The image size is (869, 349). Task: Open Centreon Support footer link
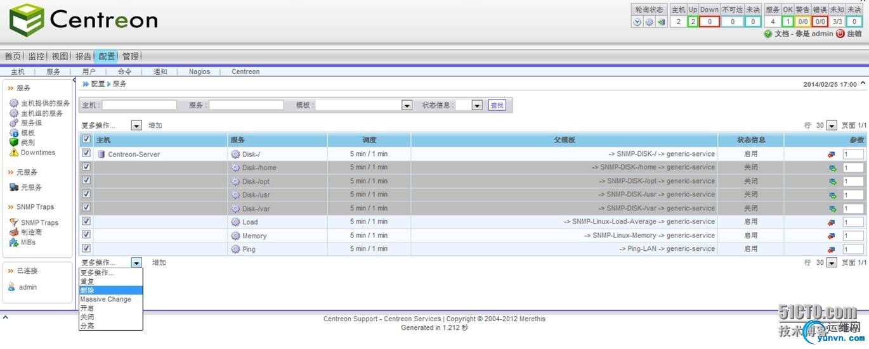tap(351, 319)
